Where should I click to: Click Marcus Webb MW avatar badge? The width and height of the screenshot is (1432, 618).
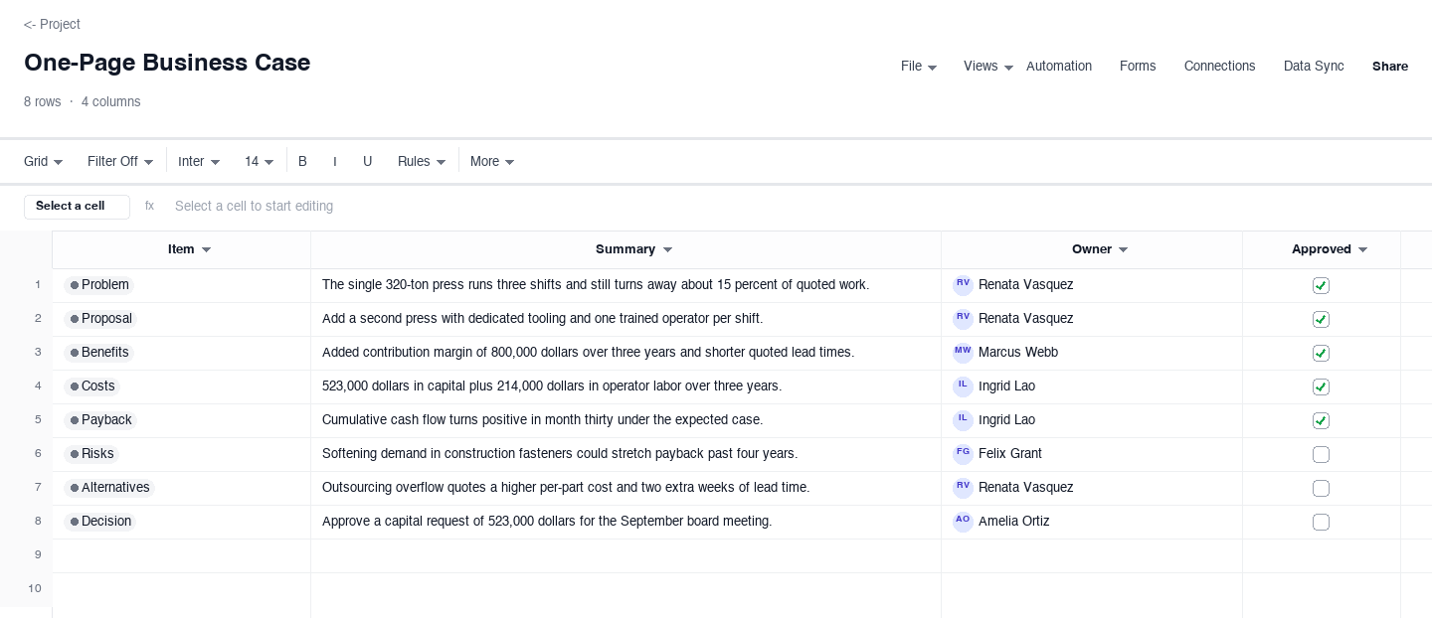[963, 353]
